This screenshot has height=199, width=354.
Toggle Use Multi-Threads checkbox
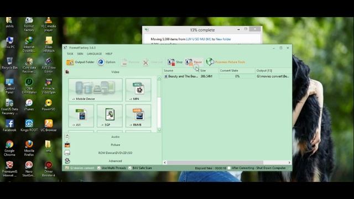click(99, 168)
